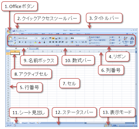Open Customize Quick Access Toolbar arrow
The width and height of the screenshot is (139, 129).
coord(26,31)
